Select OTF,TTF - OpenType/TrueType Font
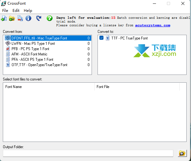Viewport: 191px width, 161px height. 48,65
